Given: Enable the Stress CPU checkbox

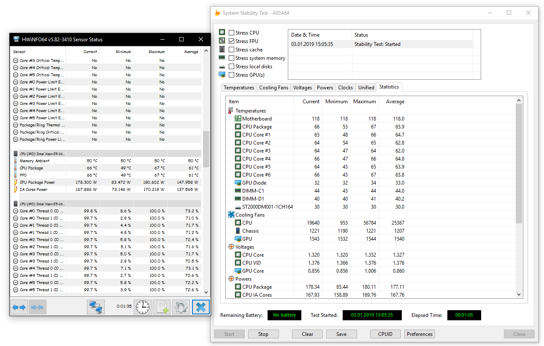Looking at the screenshot, I should tap(231, 33).
